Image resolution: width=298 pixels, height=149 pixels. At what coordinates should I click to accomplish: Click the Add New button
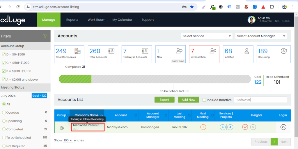pyautogui.click(x=188, y=100)
